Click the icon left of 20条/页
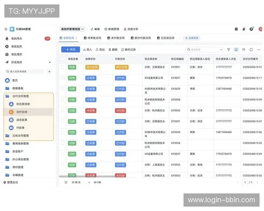This screenshot has width=264, height=211. [66, 182]
